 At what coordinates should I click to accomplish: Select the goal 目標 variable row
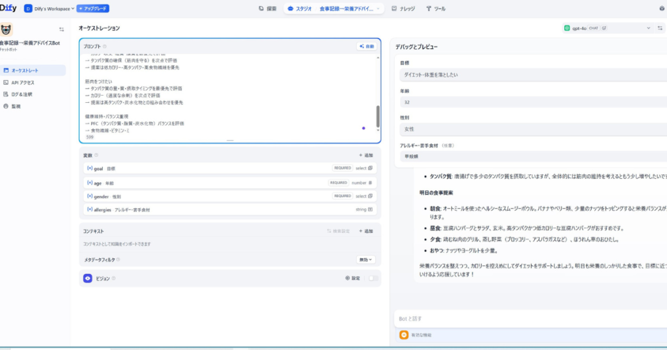pos(230,168)
